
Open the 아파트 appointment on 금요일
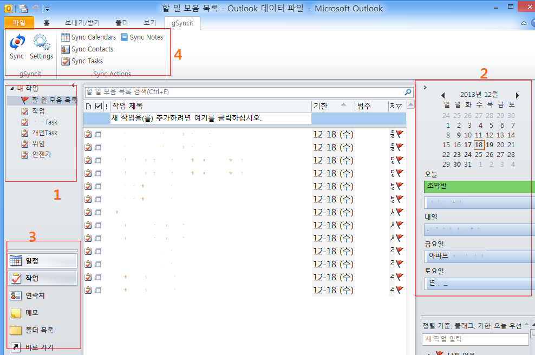479,257
